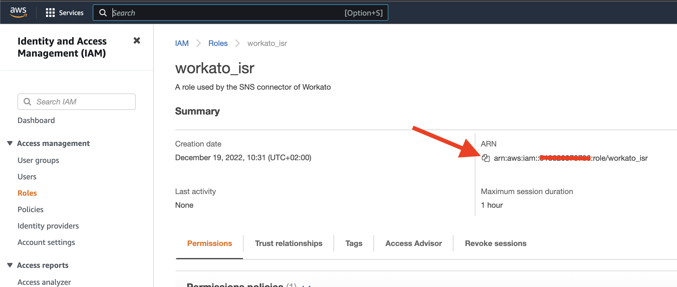Select the Permissions tab
This screenshot has height=287, width=677.
[209, 243]
